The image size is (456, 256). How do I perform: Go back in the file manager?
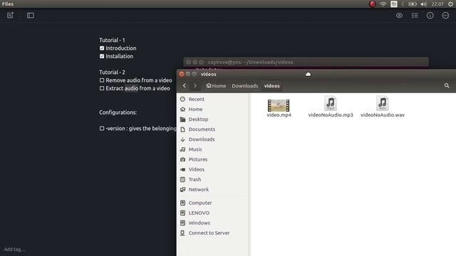pos(185,85)
